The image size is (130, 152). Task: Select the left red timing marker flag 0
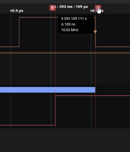pyautogui.click(x=52, y=8)
